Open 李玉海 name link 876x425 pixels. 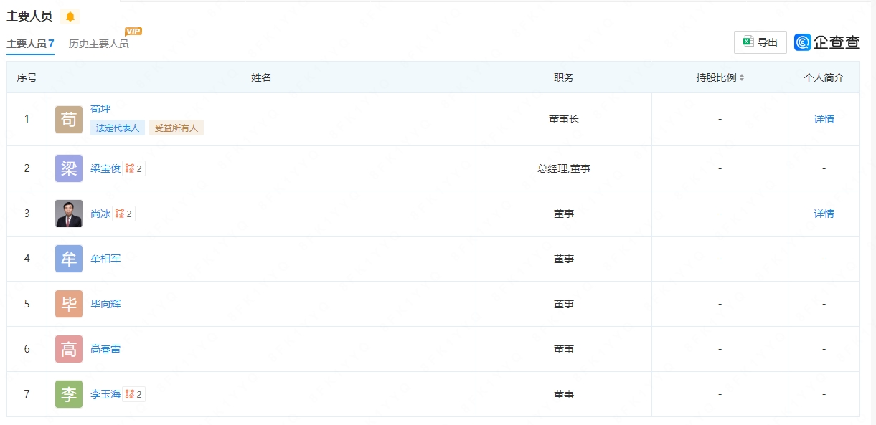(x=105, y=394)
